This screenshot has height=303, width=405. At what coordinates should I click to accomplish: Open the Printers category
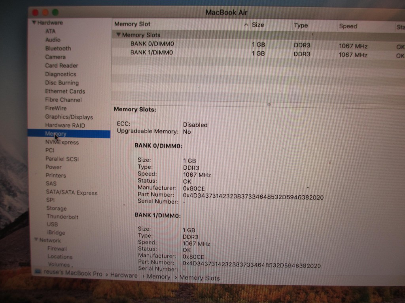(56, 176)
